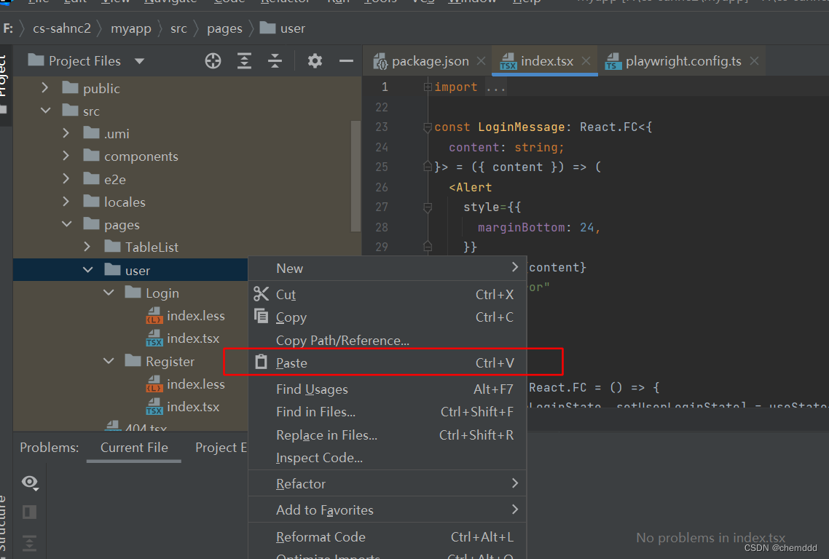Open project panel settings gear
This screenshot has height=559, width=829.
coord(315,61)
